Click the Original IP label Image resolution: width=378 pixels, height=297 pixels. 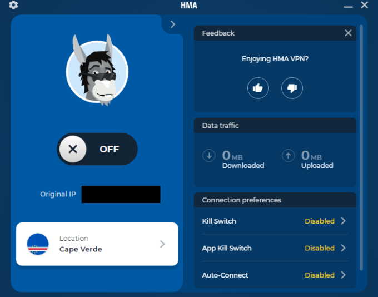(x=58, y=194)
